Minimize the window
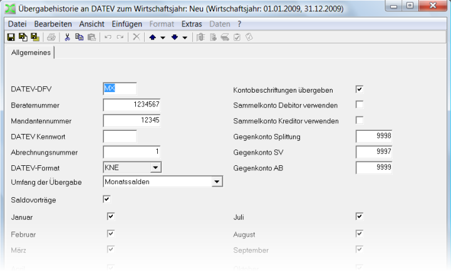451x271 pixels. (x=394, y=6)
